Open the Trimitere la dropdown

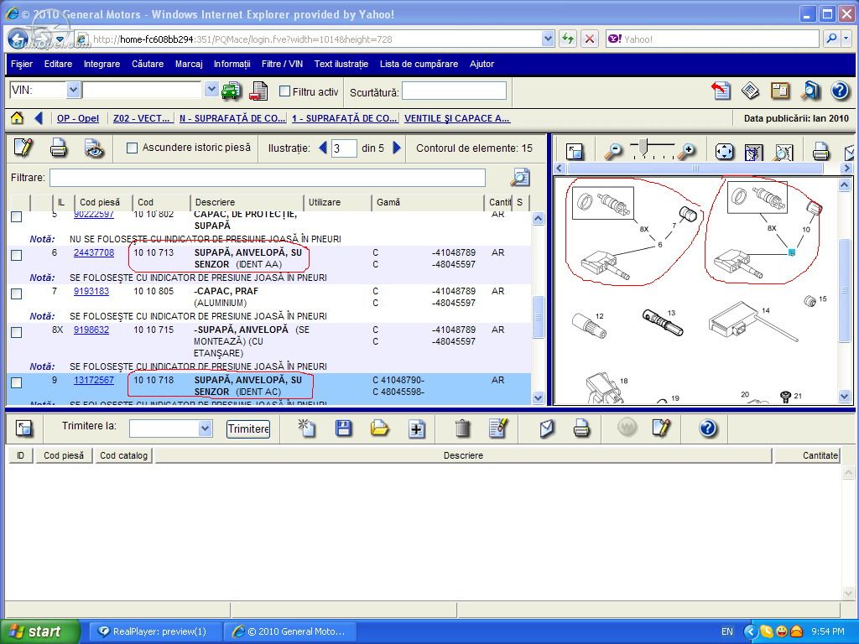(205, 428)
